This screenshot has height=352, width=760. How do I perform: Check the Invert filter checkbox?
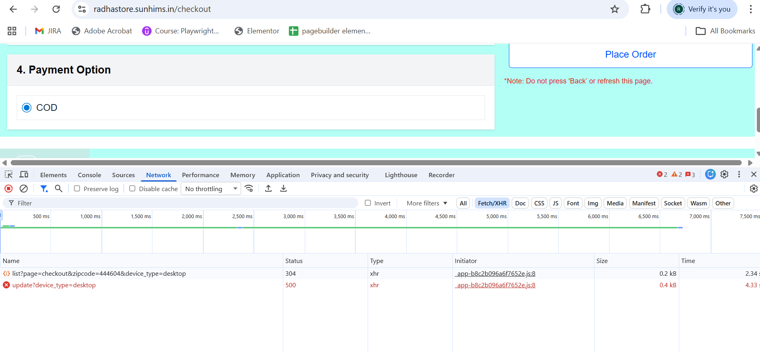[x=368, y=203]
